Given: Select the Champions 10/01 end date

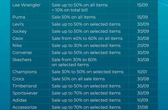Looking at the screenshot, I should coord(142,72).
